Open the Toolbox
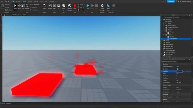 [x=50, y=7]
